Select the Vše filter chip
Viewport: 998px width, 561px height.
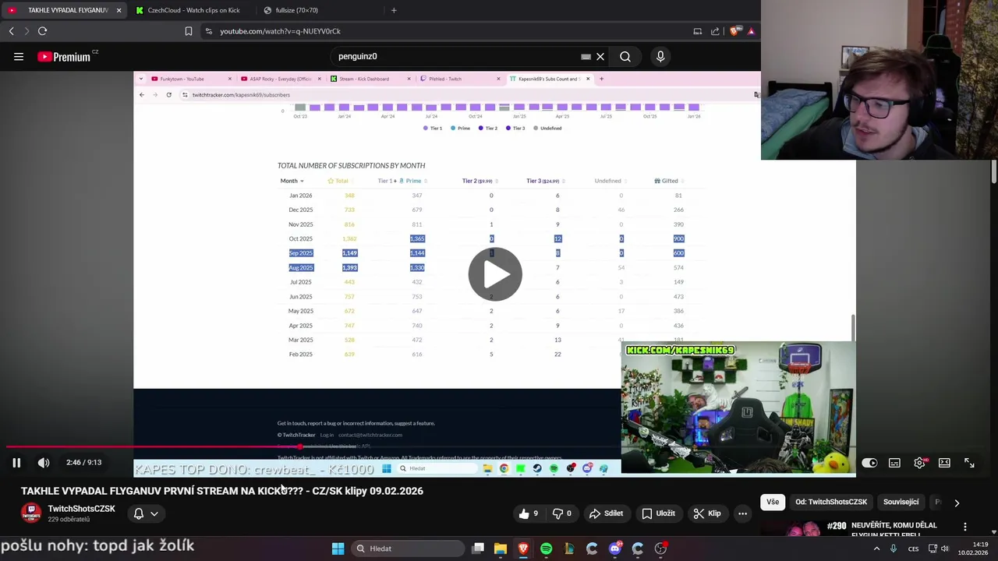pyautogui.click(x=773, y=502)
